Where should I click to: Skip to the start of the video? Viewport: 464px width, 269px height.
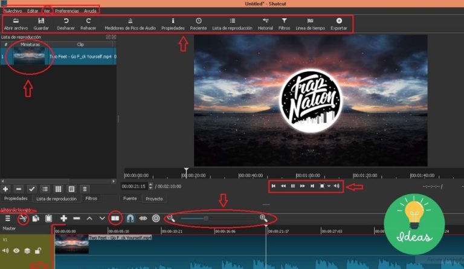274,186
